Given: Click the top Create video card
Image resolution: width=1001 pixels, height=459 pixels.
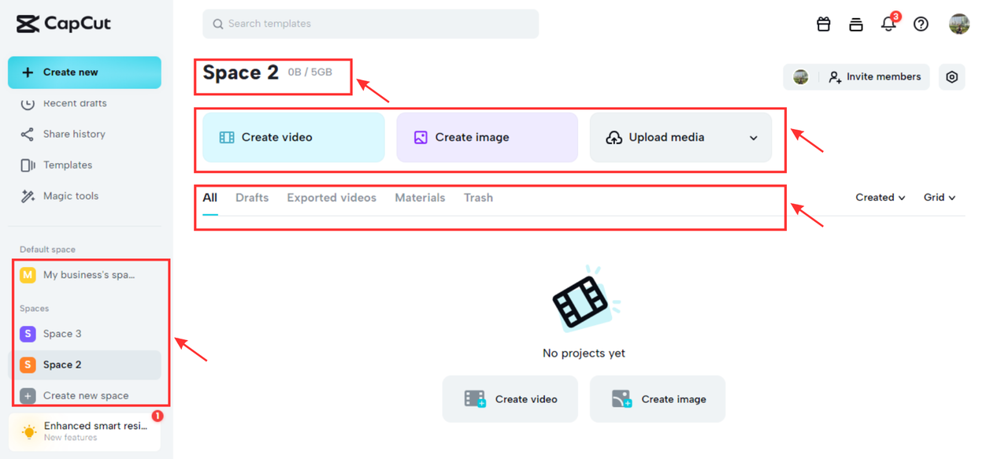Looking at the screenshot, I should 294,137.
